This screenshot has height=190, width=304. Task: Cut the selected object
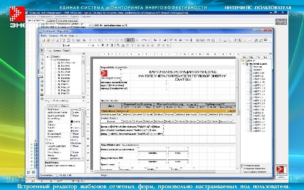click(90, 40)
